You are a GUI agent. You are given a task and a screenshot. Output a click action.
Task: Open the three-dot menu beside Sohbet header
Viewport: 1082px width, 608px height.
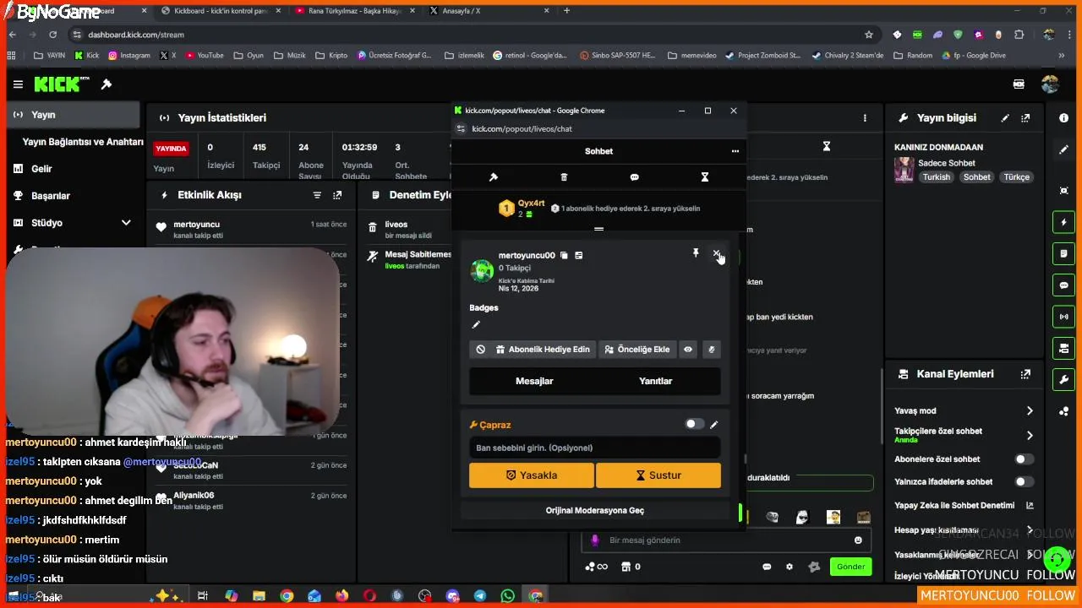click(x=735, y=151)
